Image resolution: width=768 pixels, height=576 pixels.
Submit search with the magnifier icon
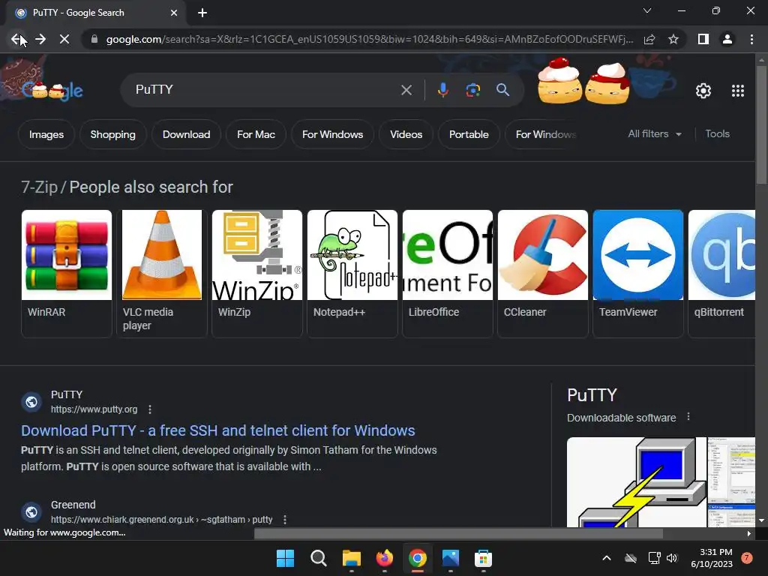[503, 90]
